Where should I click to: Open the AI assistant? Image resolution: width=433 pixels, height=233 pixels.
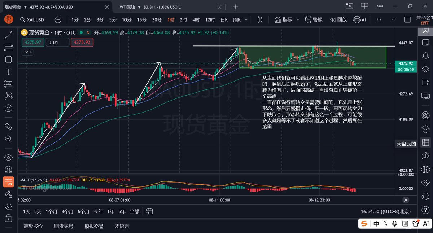click(359, 20)
